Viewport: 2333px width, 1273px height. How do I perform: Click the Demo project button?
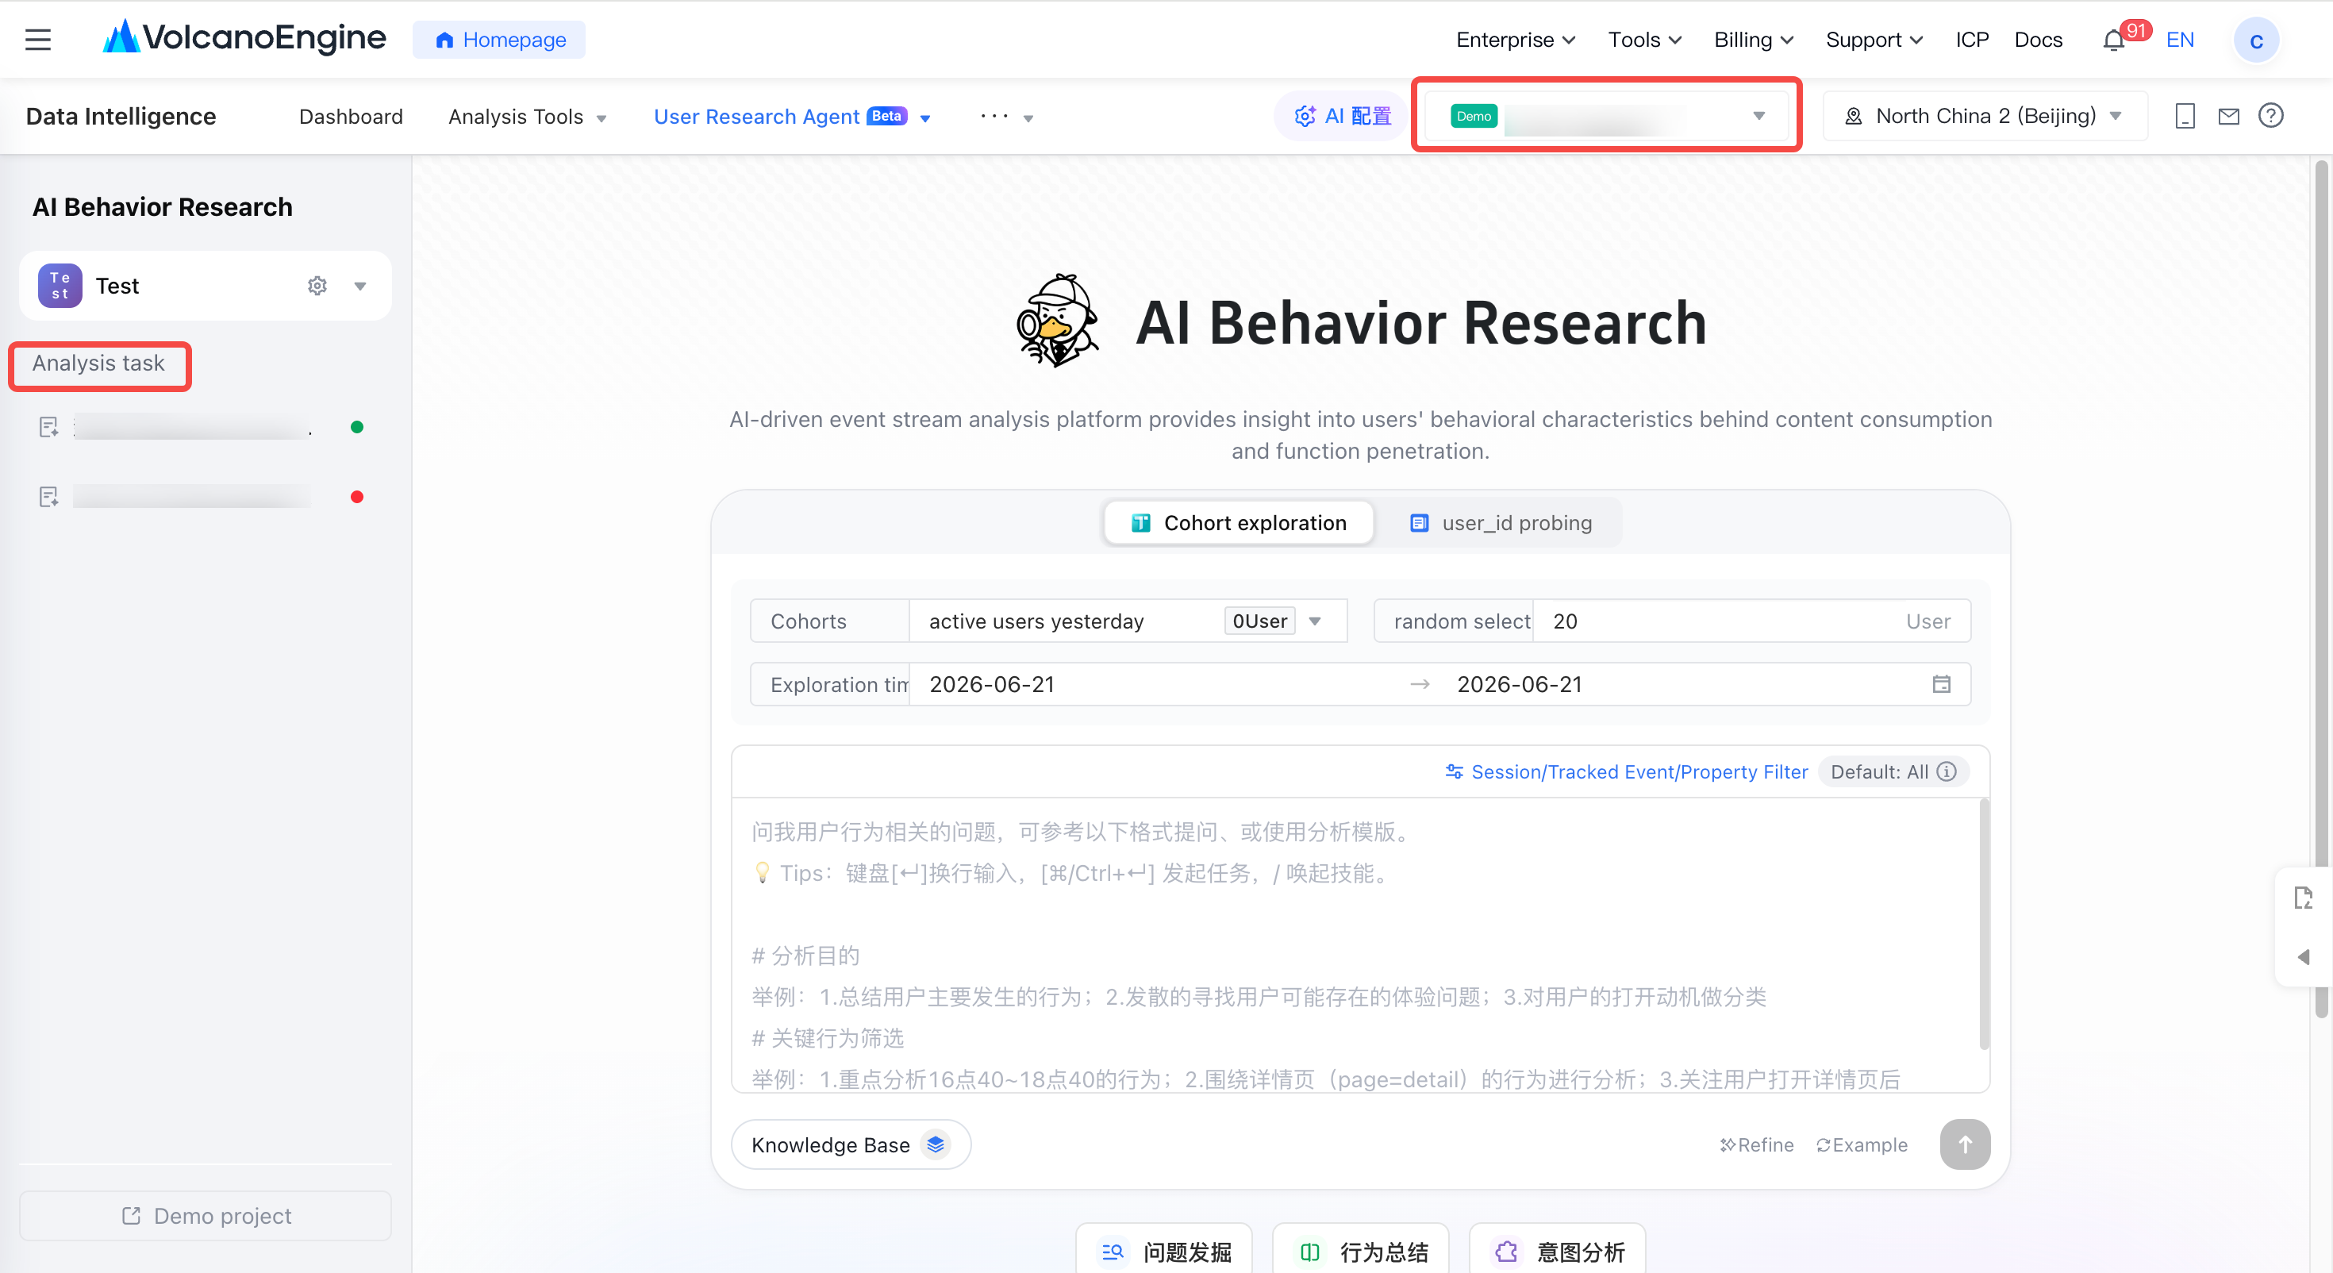tap(206, 1215)
